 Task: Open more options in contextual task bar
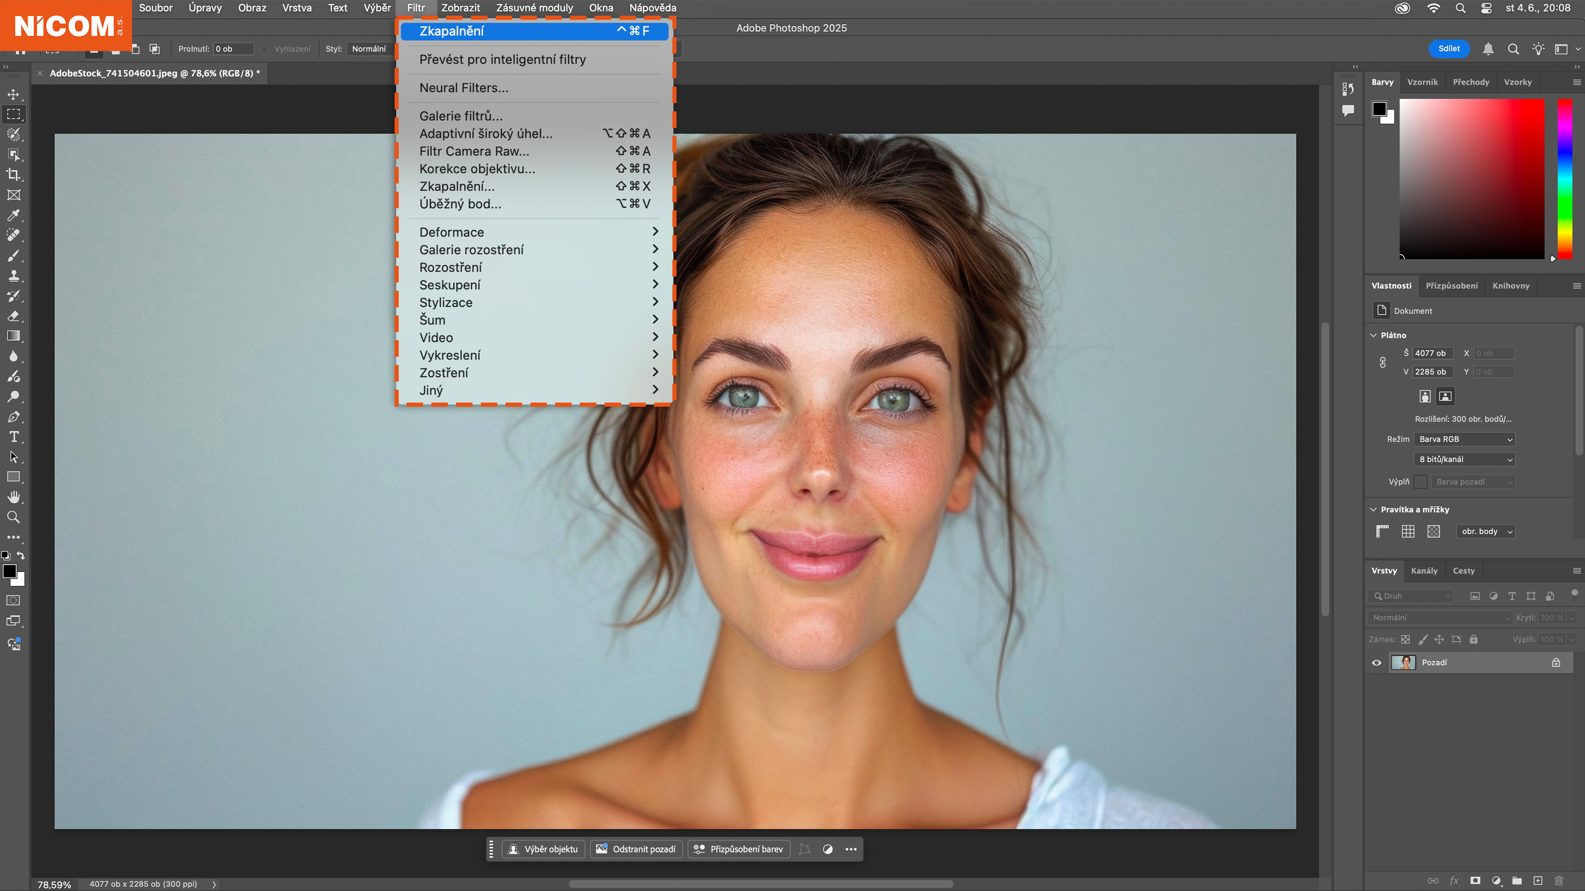(851, 849)
